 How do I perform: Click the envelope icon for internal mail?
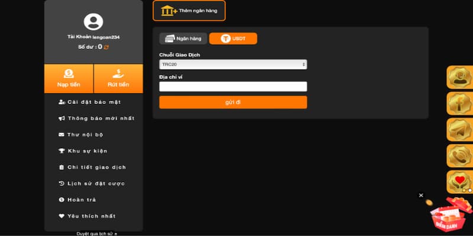tap(61, 135)
